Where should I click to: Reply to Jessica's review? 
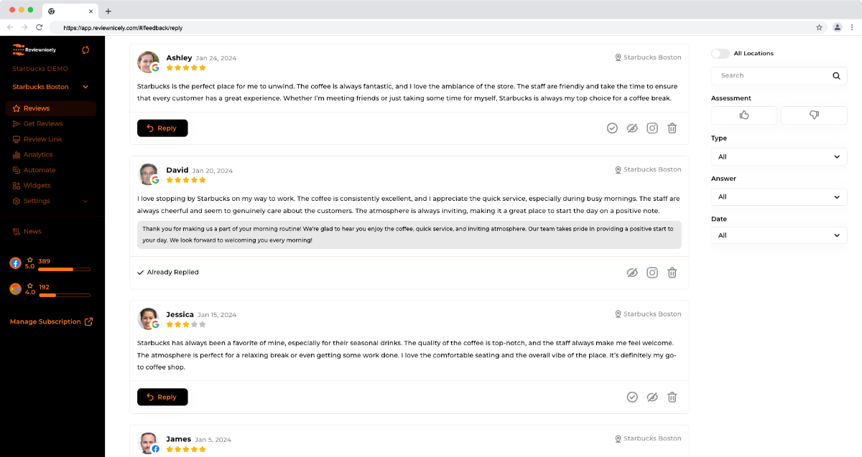pos(162,397)
